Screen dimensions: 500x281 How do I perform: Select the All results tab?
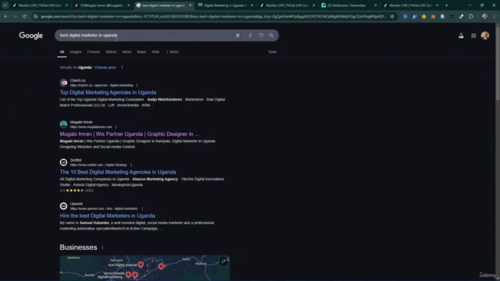click(x=62, y=52)
